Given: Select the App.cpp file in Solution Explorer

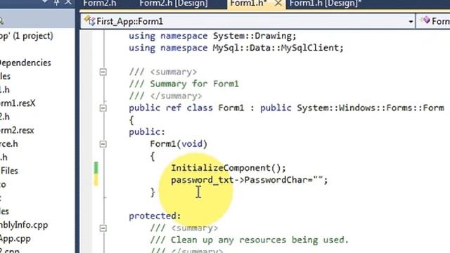Looking at the screenshot, I should tap(15, 238).
